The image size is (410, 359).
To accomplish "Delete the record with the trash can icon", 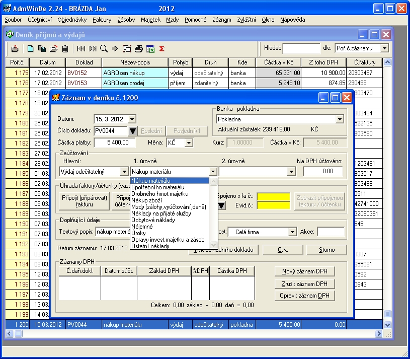I will [65, 49].
